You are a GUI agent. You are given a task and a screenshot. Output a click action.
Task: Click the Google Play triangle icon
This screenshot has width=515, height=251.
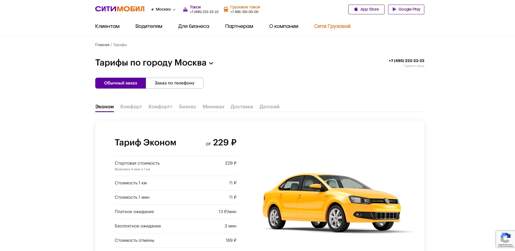[395, 9]
